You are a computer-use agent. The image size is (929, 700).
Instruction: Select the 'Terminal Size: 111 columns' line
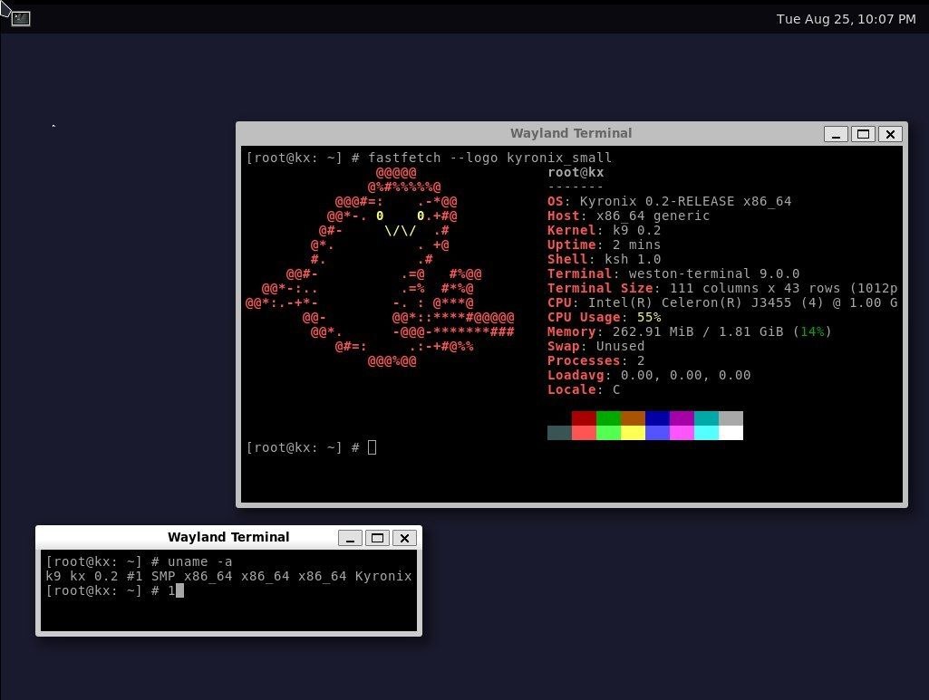tap(722, 288)
